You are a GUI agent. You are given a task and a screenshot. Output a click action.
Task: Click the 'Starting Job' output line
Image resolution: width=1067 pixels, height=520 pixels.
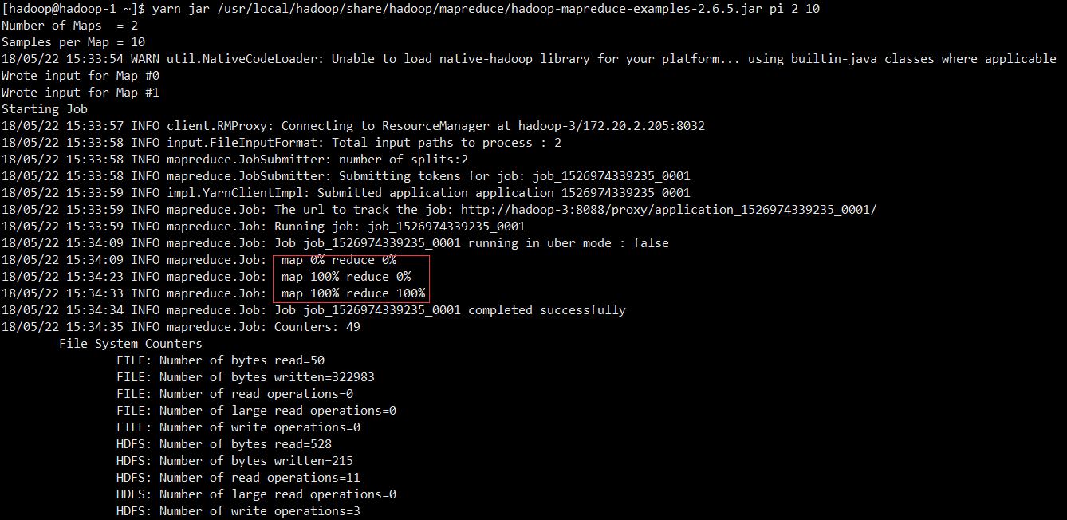45,109
